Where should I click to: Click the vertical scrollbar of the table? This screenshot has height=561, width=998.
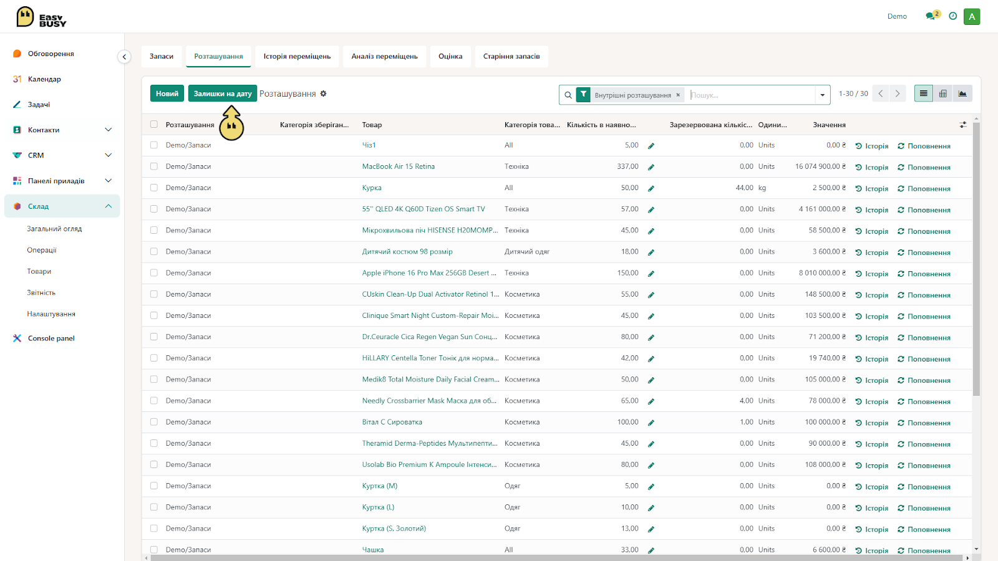point(976,259)
